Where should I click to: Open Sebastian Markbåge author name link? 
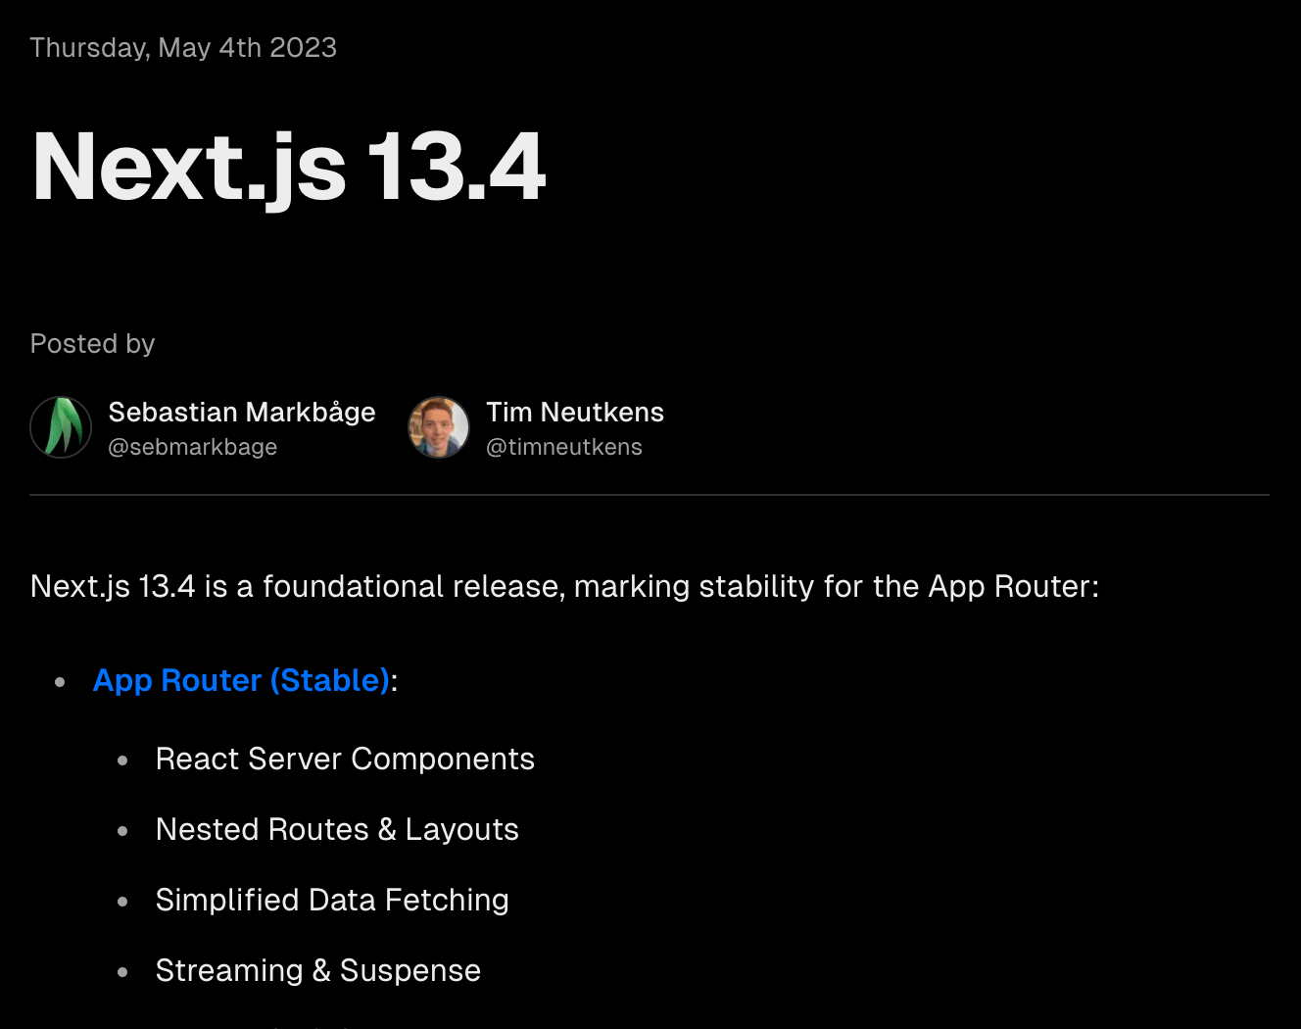click(x=241, y=412)
